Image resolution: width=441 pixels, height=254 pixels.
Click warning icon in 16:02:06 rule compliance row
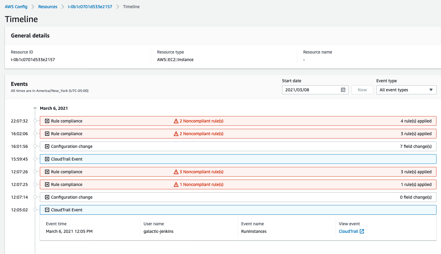[176, 134]
